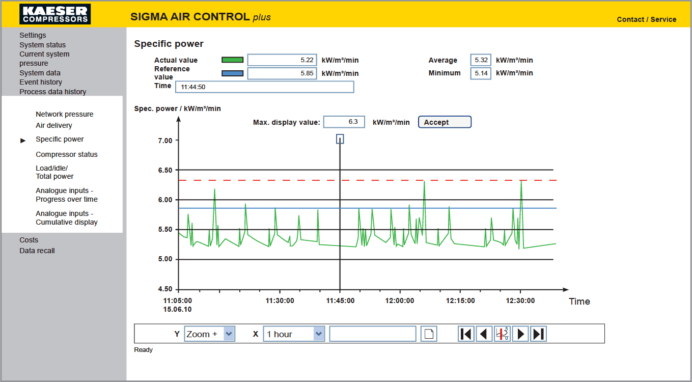Screen dimensions: 692x382
Task: Open the Contact / Service link
Action: click(646, 19)
